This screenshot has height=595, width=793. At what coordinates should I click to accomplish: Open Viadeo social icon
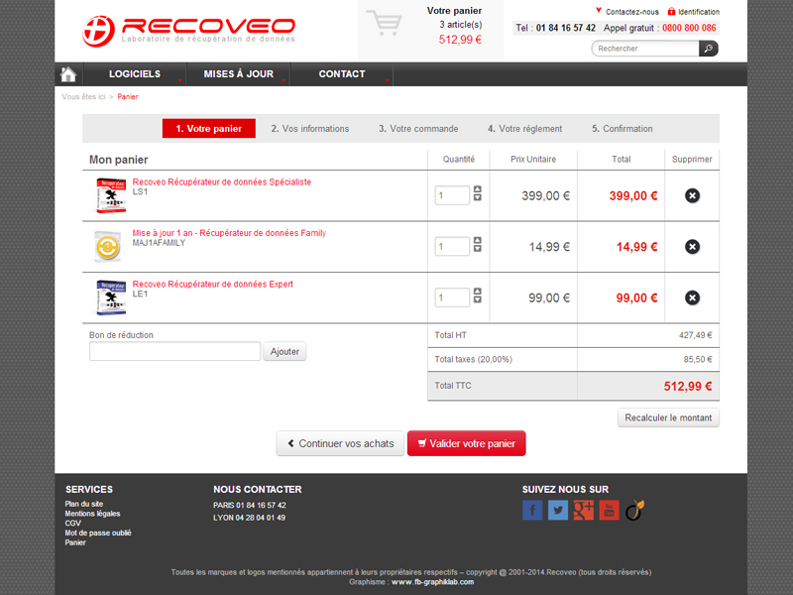634,510
